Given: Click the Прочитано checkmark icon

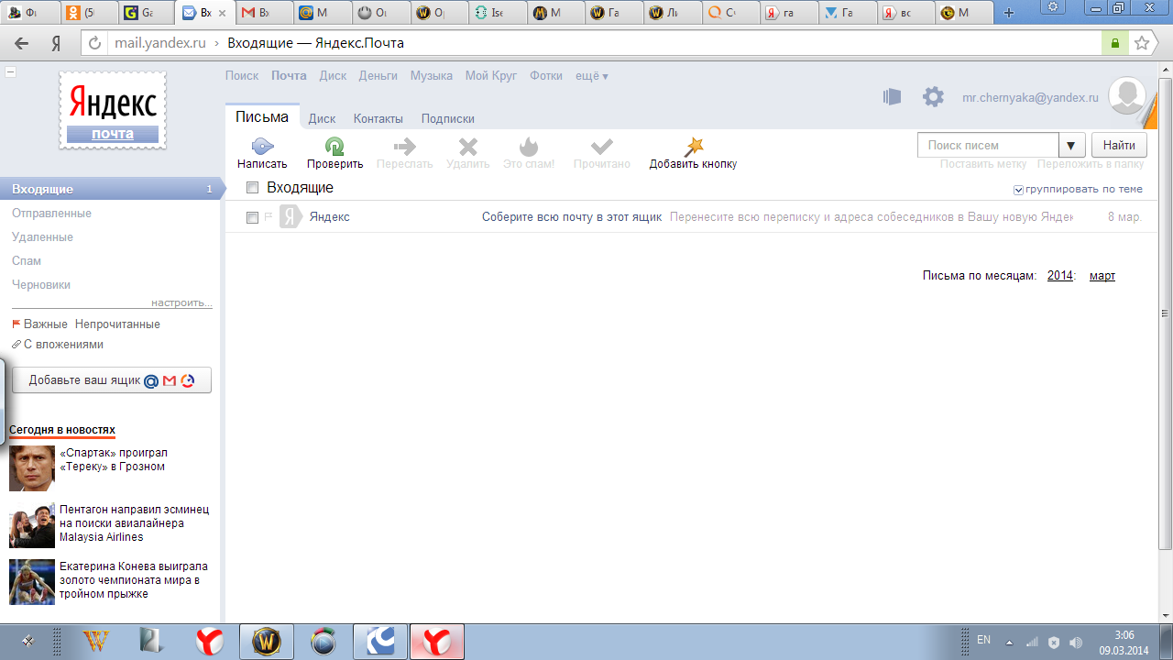Looking at the screenshot, I should point(602,147).
